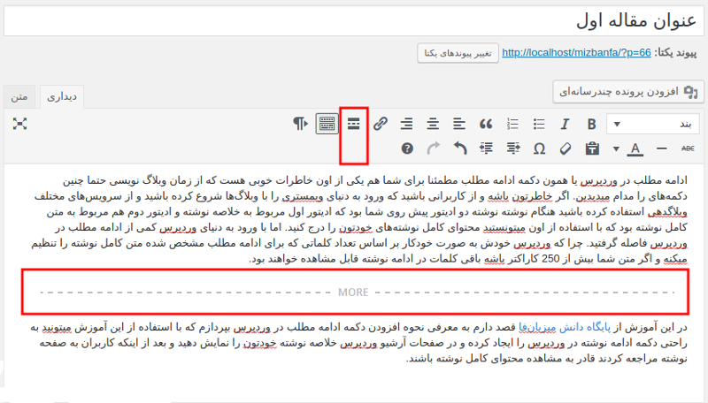Image resolution: width=708 pixels, height=403 pixels.
Task: Open the paragraph format dropdown
Action: [x=653, y=124]
